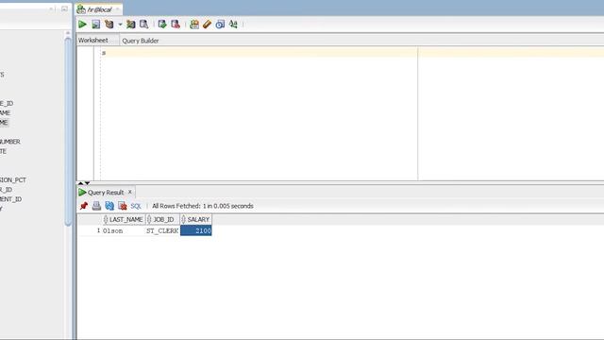Click the SQL Tuning Advisor icon
The height and width of the screenshot is (340, 604).
pos(144,25)
